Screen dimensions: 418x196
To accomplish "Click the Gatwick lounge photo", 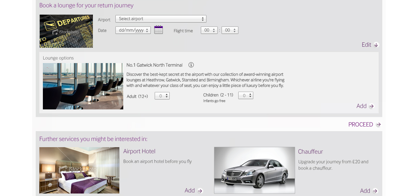I will pyautogui.click(x=83, y=86).
